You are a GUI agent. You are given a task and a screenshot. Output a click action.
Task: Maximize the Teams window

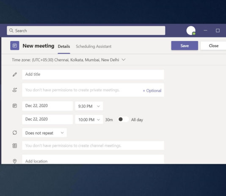[x=218, y=31]
